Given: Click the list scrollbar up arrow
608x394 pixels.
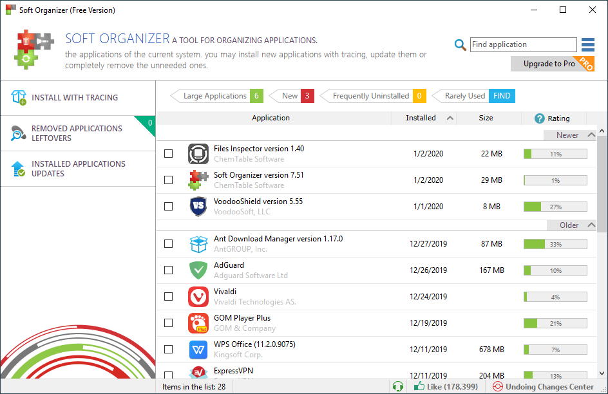Looking at the screenshot, I should (x=602, y=131).
